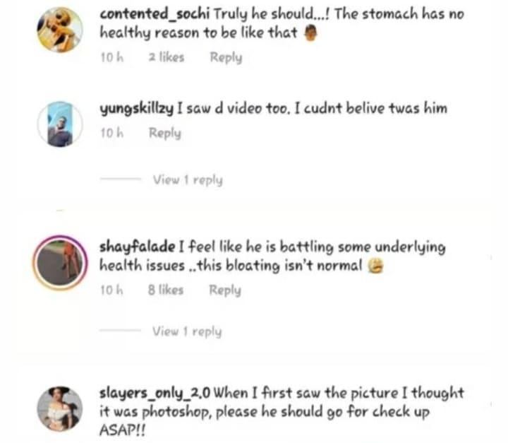Click the shayfalade username
This screenshot has height=443, width=508.
point(138,247)
